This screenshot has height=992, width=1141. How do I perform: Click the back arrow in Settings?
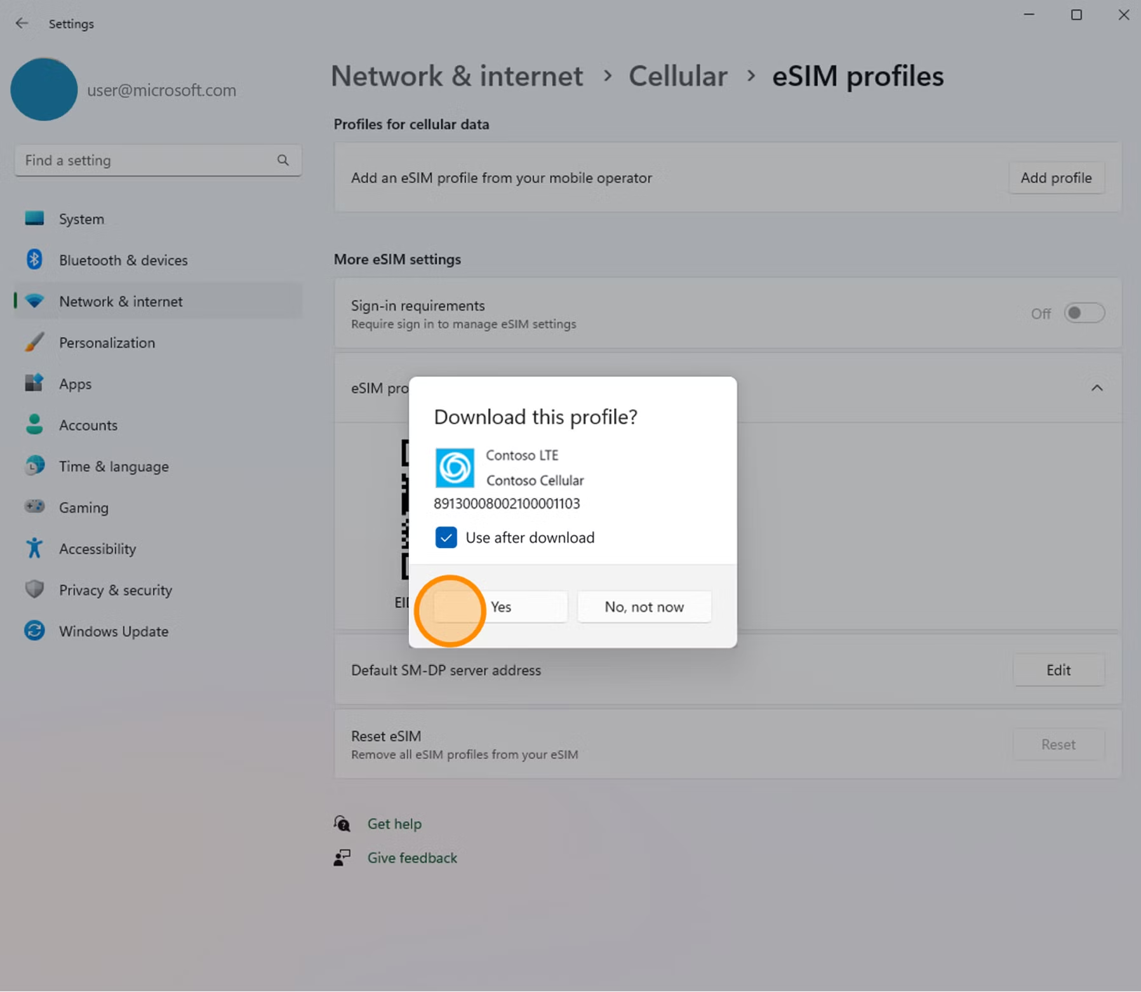coord(22,23)
